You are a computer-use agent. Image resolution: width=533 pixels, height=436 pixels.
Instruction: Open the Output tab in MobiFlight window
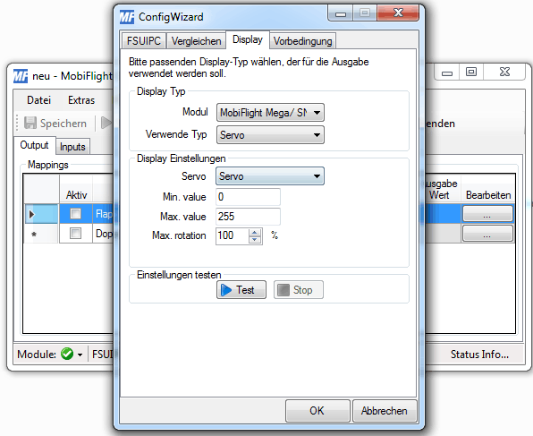click(x=34, y=145)
